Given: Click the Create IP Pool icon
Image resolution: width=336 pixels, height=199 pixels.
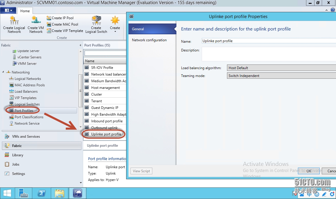Looking at the screenshot, I should pos(49,18).
